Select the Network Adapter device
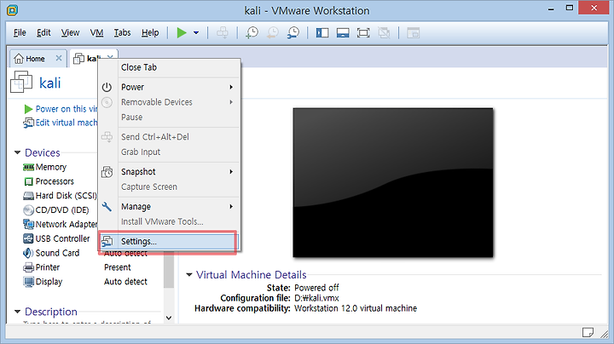The image size is (614, 344). pos(60,225)
